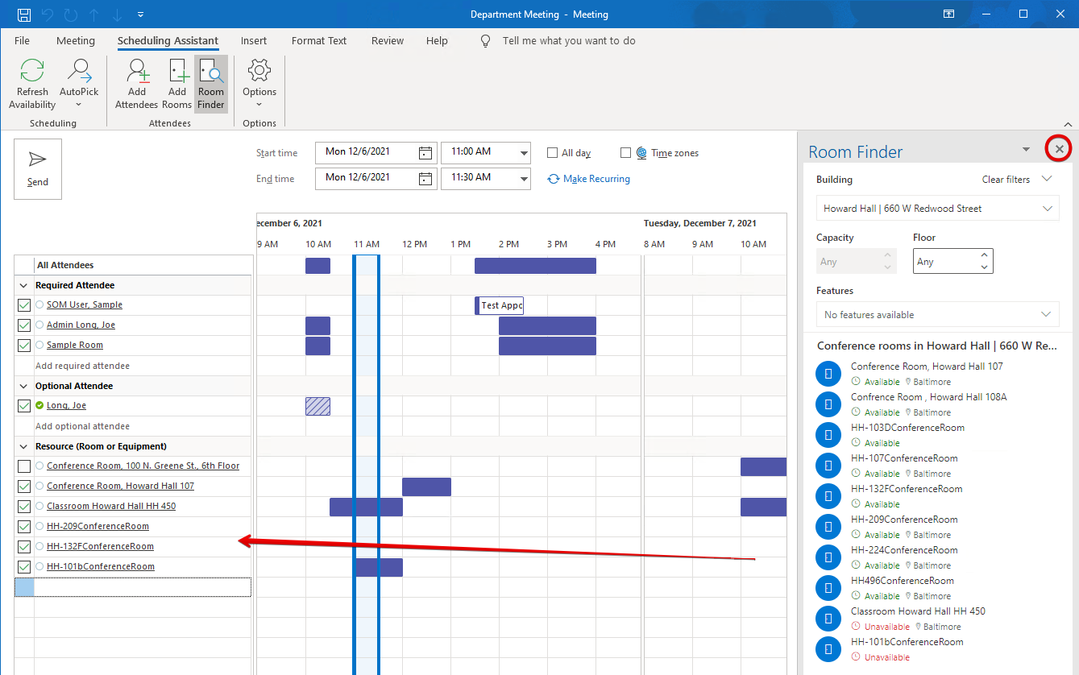Click the Add Rooms icon
1079x675 pixels.
[x=177, y=72]
